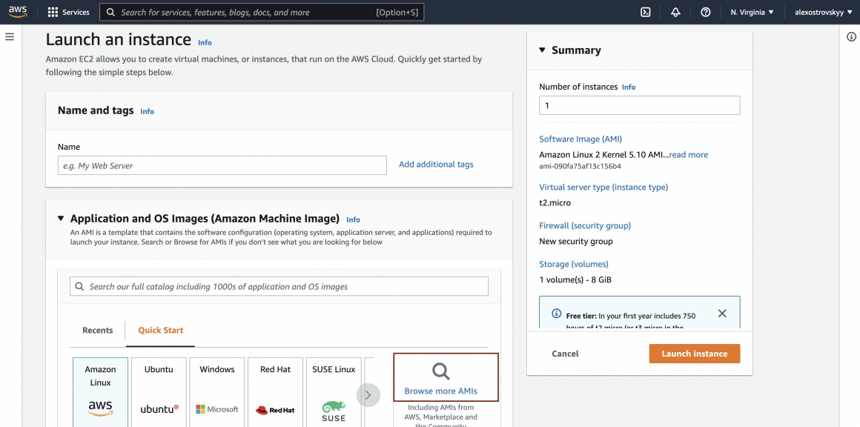
Task: Select the Quick Start tab
Action: (161, 331)
